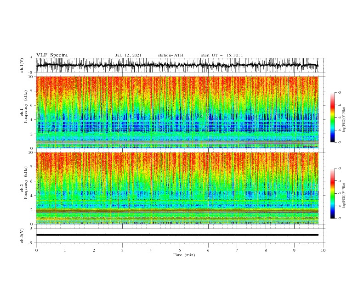The height and width of the screenshot is (281, 364).
Task: Click the "-7" tick on lower color bar
Action: (339, 218)
